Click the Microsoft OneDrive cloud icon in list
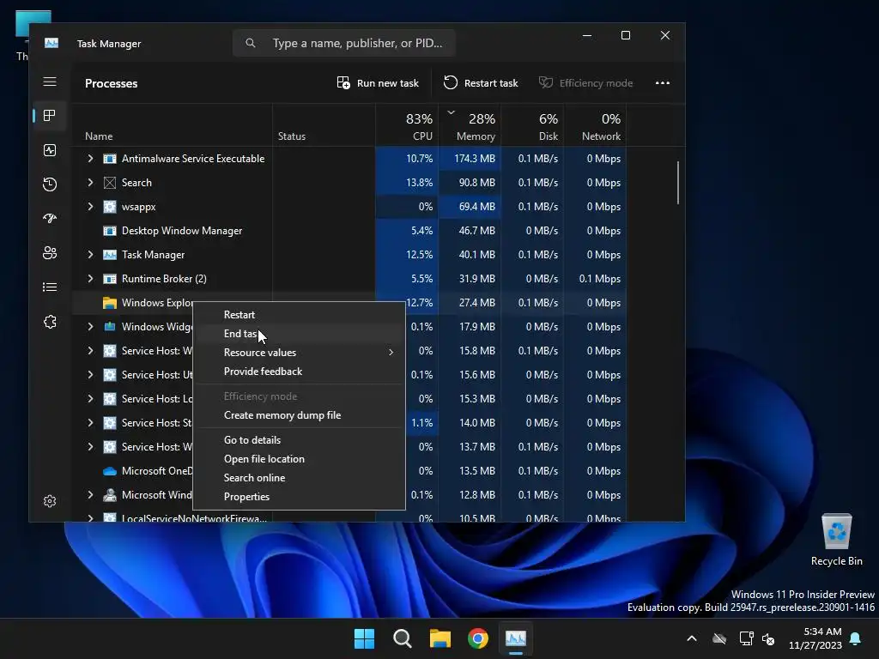This screenshot has height=659, width=879. pyautogui.click(x=110, y=471)
